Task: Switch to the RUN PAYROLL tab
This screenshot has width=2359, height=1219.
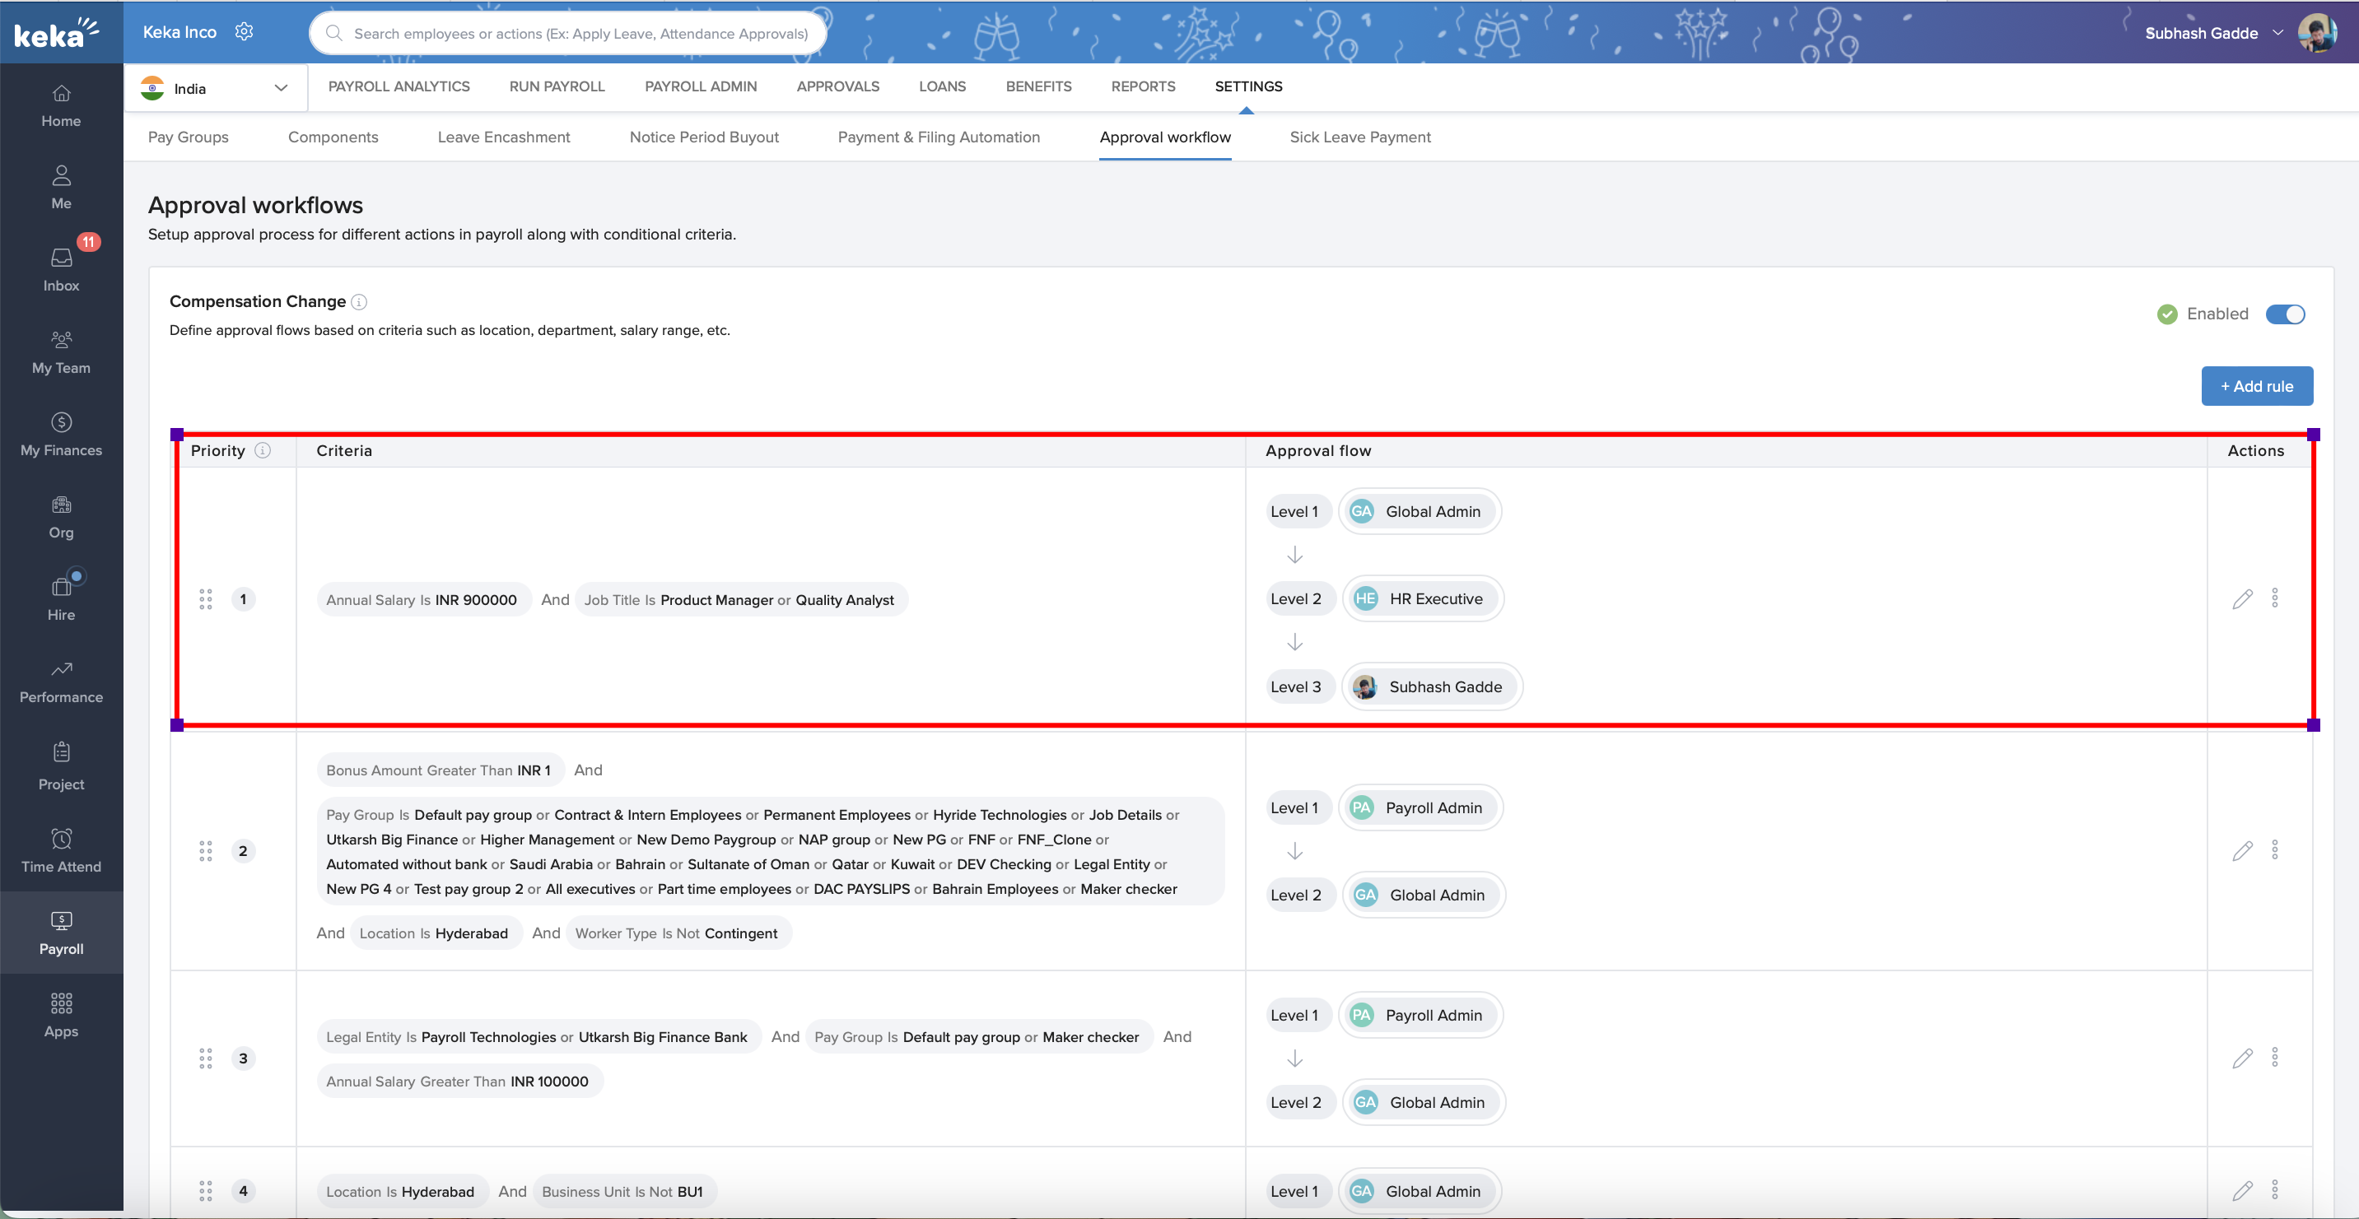Action: [557, 86]
